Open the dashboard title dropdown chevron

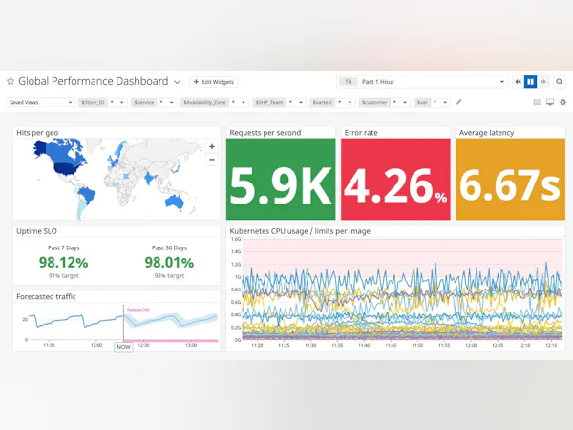[x=177, y=82]
